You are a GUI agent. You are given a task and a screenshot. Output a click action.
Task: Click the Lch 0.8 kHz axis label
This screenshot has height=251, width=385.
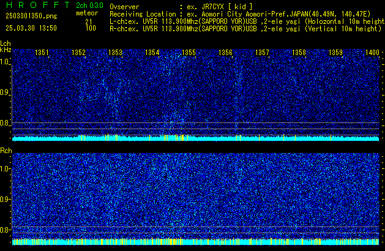5,123
